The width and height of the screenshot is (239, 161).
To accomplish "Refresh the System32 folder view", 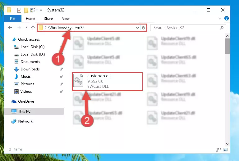I will (144, 28).
